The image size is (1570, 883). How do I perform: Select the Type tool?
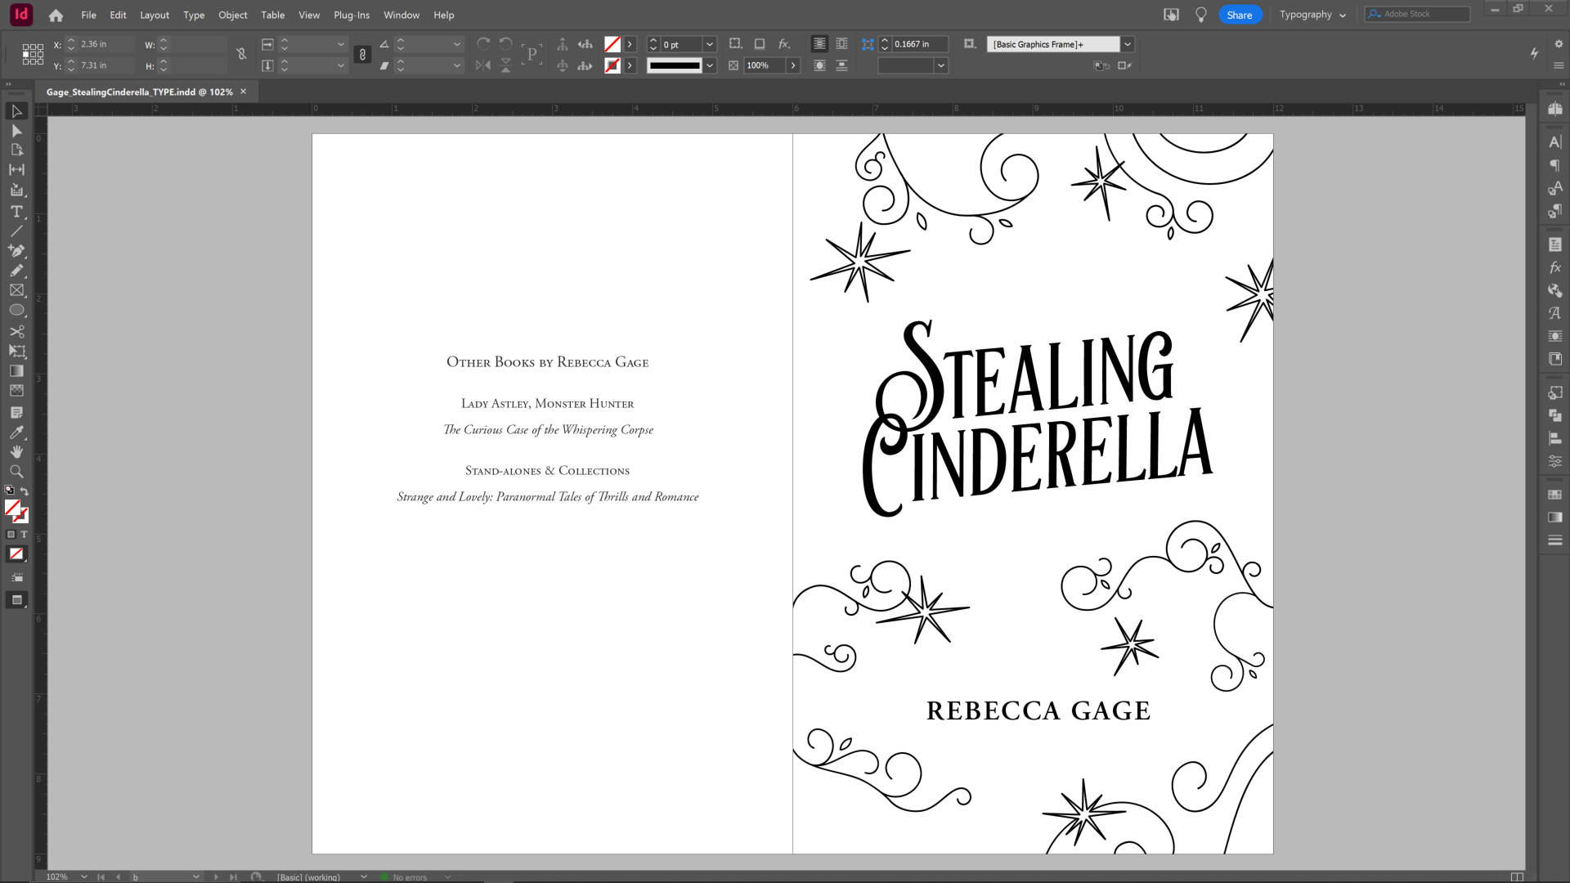16,211
